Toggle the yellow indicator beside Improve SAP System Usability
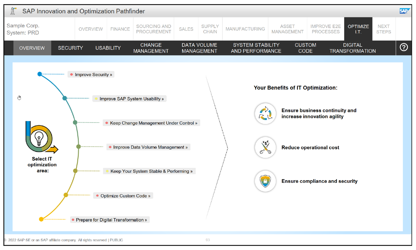The width and height of the screenshot is (416, 250). tap(96, 98)
